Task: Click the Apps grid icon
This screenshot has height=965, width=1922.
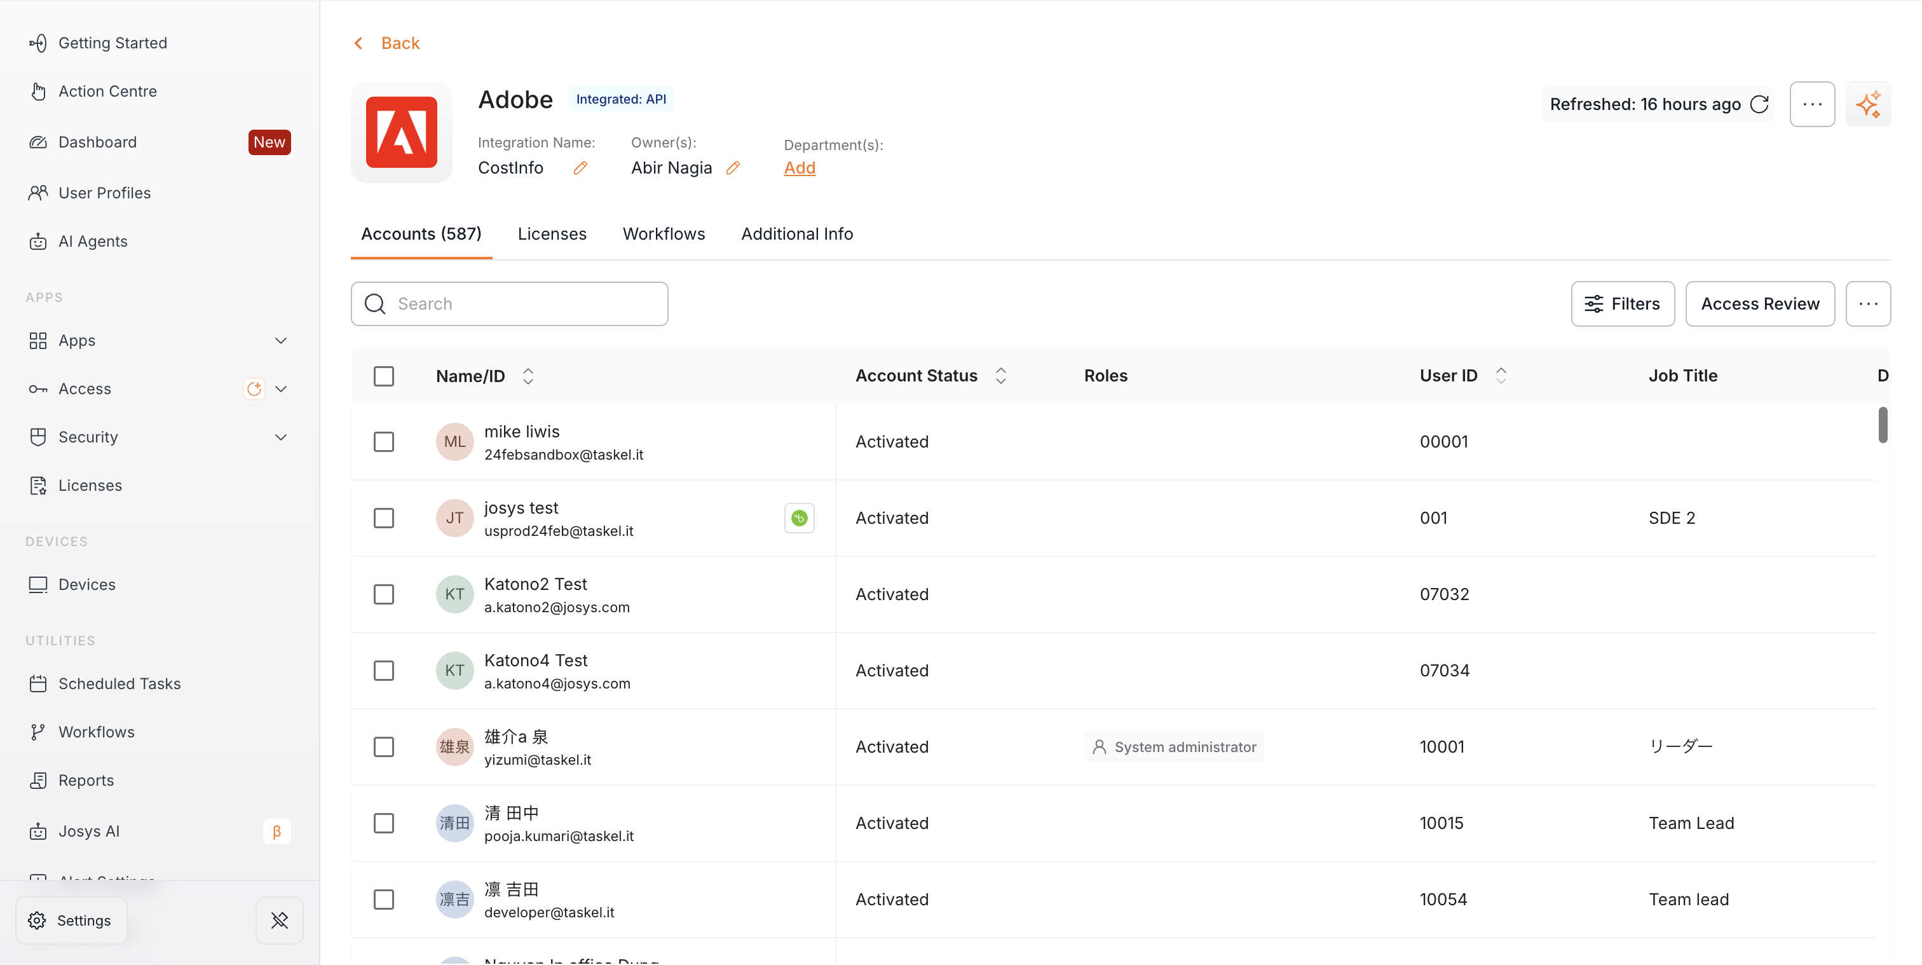Action: [x=38, y=340]
